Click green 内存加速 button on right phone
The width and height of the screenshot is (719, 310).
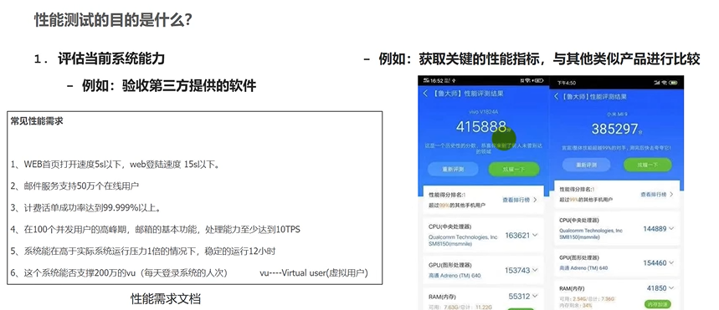(x=658, y=303)
